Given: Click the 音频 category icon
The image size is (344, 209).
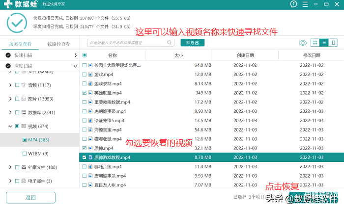Looking at the screenshot, I should coord(24,85).
